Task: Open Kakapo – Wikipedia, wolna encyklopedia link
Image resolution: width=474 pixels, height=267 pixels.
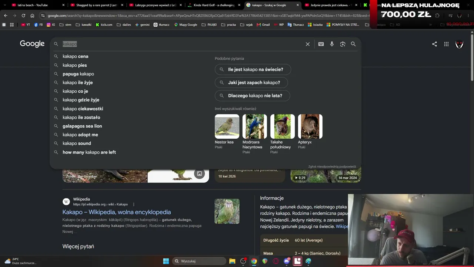Action: coord(117,212)
